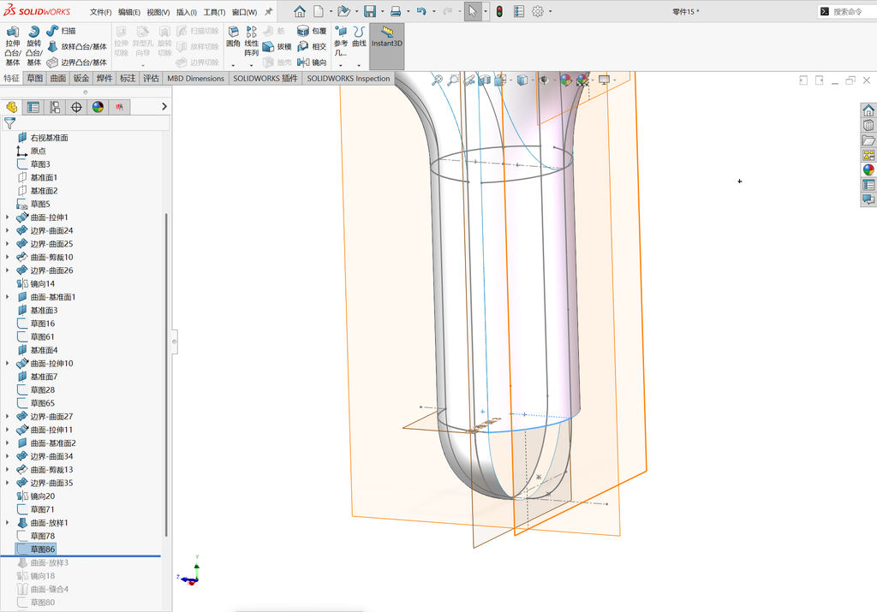Viewport: 877px width, 612px height.
Task: Open the 插入(I) menu
Action: 186,12
